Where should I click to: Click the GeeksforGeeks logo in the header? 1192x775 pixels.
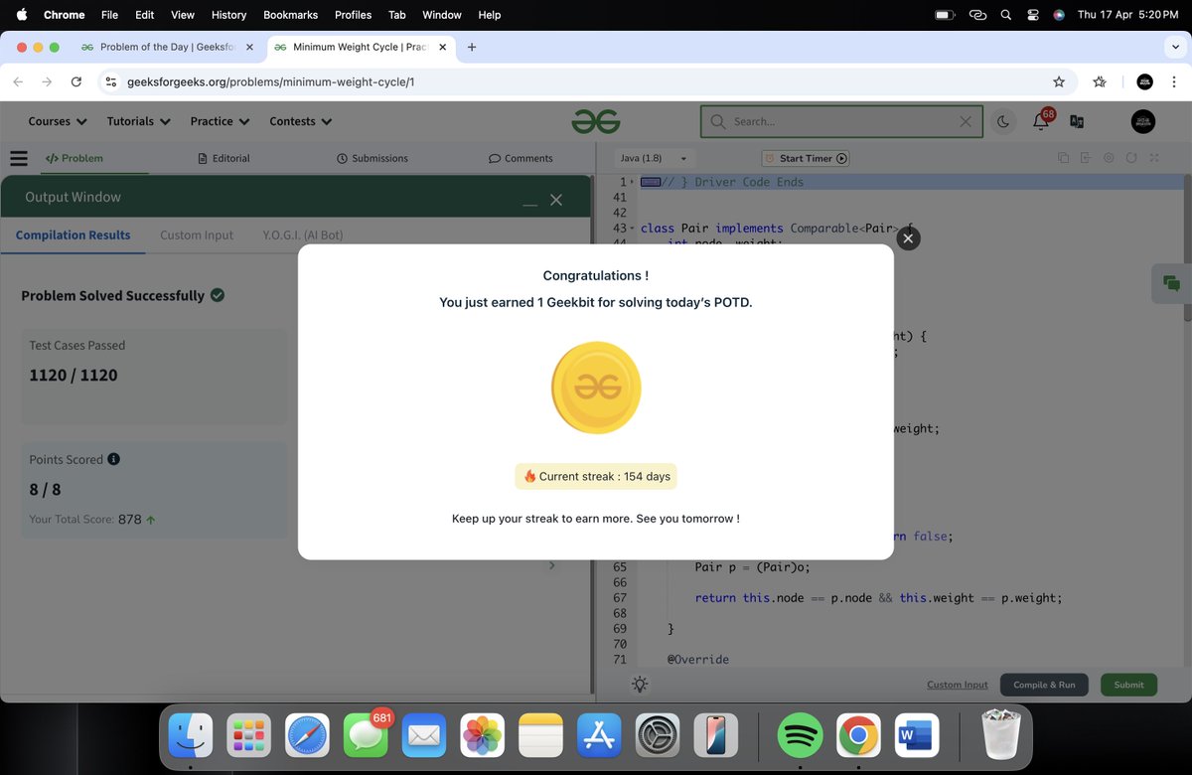pos(596,121)
